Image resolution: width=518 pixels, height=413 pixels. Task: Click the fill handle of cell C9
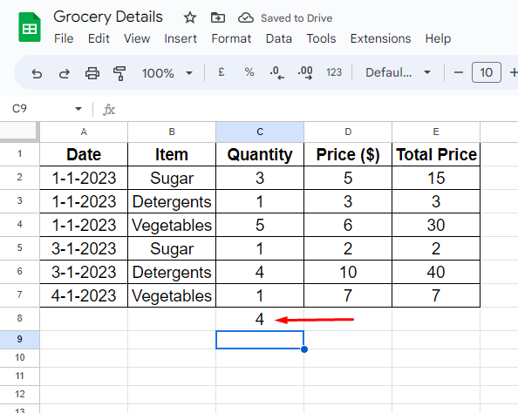tap(304, 349)
